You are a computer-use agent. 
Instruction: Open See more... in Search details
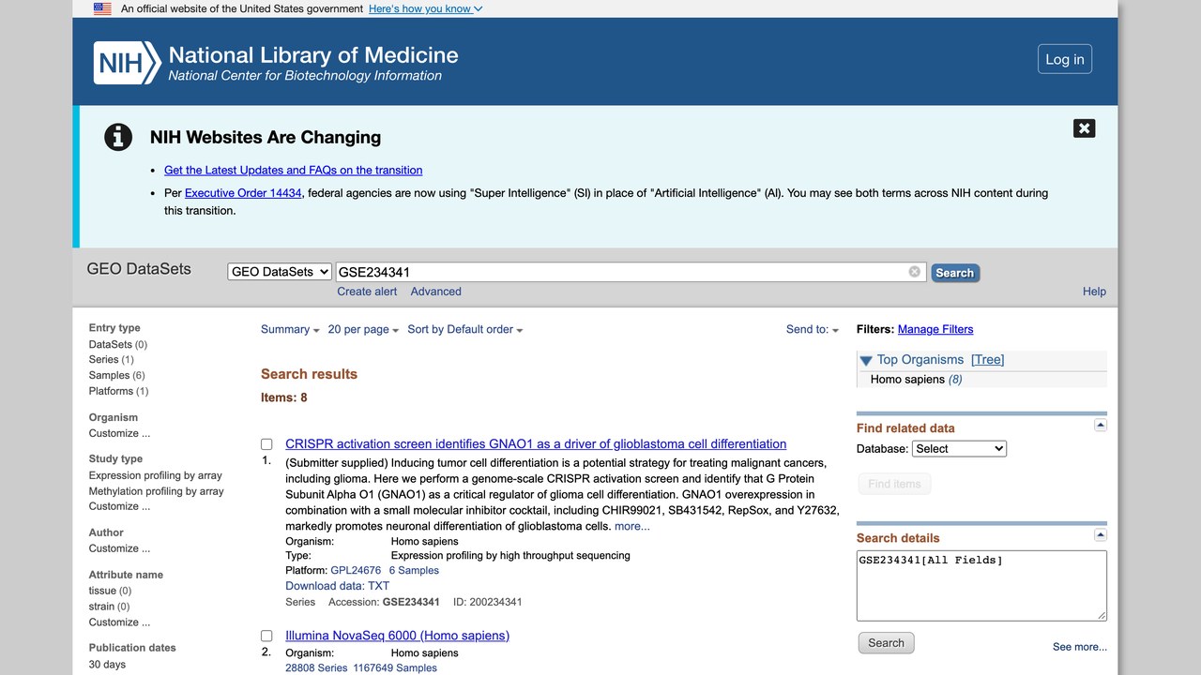pyautogui.click(x=1080, y=647)
